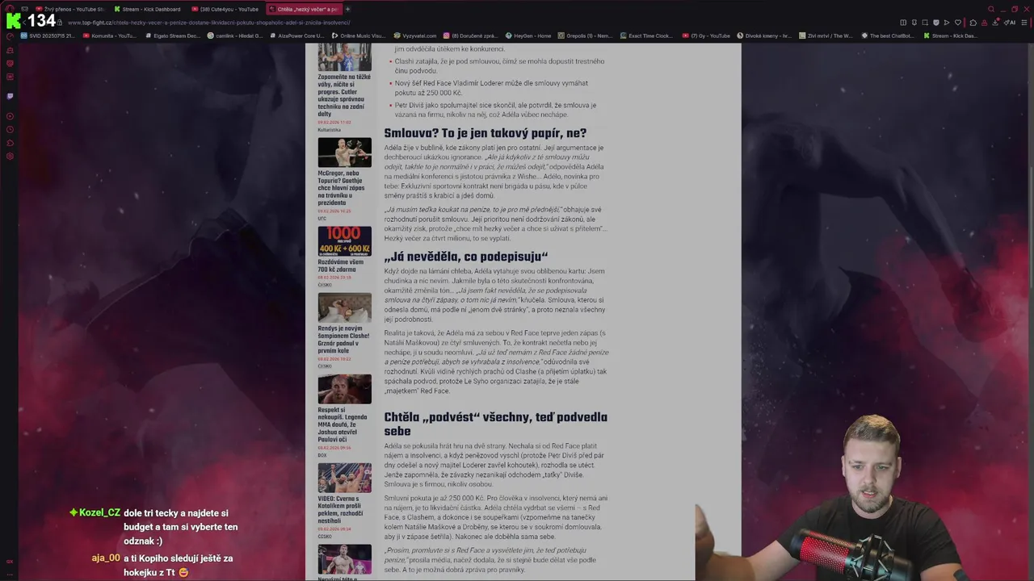
Task: Open the 'The best ChatBot...' bookmark
Action: tap(888, 36)
